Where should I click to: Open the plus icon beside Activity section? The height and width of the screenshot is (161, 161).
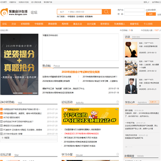[x=118, y=102]
